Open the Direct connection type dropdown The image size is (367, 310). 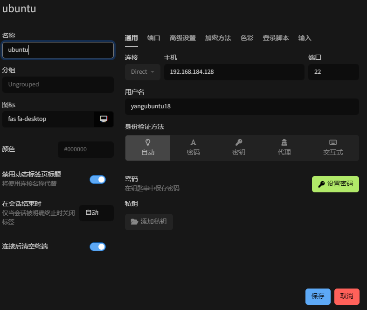[x=142, y=72]
